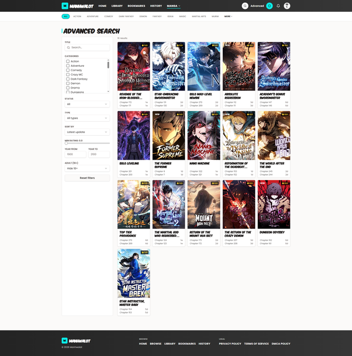Screen dimensions: 352x356
Task: Open the Type dropdown showing All types
Action: (87, 118)
